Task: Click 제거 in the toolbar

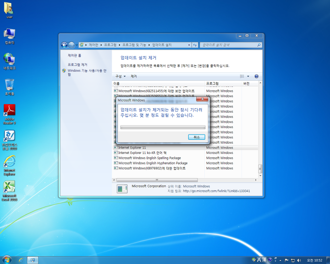Action: pos(133,76)
